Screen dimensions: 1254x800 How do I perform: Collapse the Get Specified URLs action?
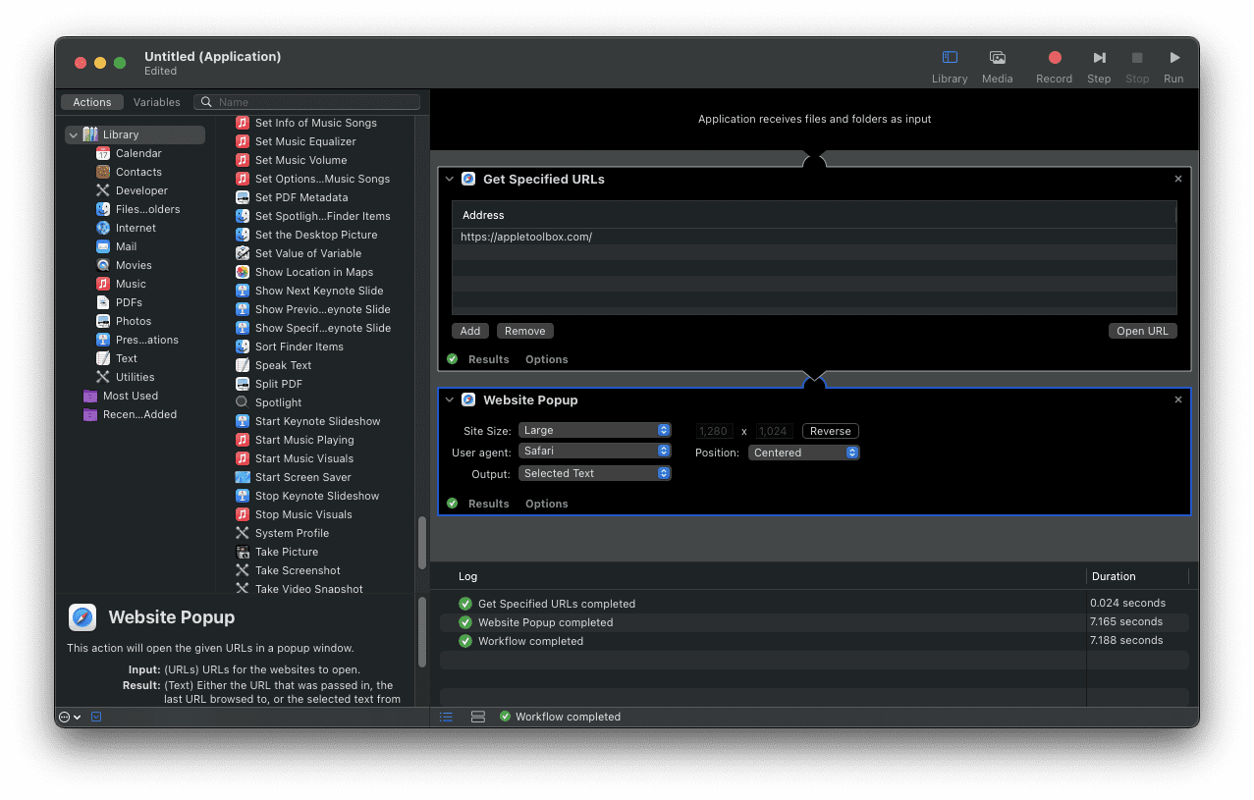pyautogui.click(x=450, y=179)
